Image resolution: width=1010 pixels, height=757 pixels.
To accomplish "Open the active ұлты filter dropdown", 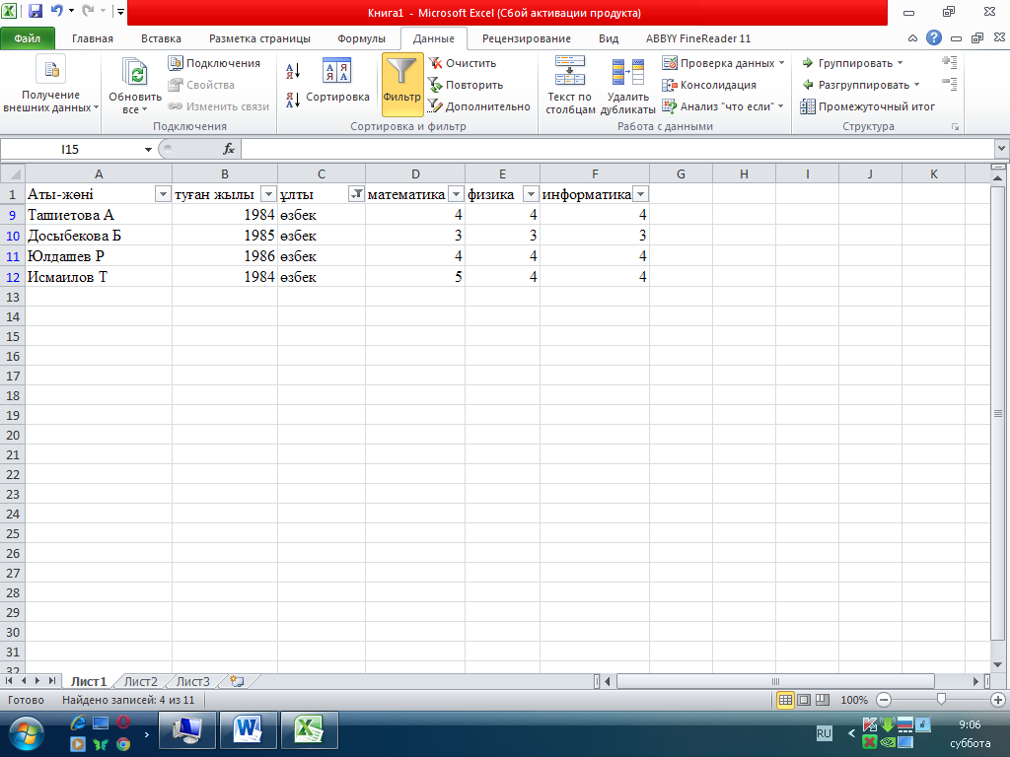I will 356,194.
